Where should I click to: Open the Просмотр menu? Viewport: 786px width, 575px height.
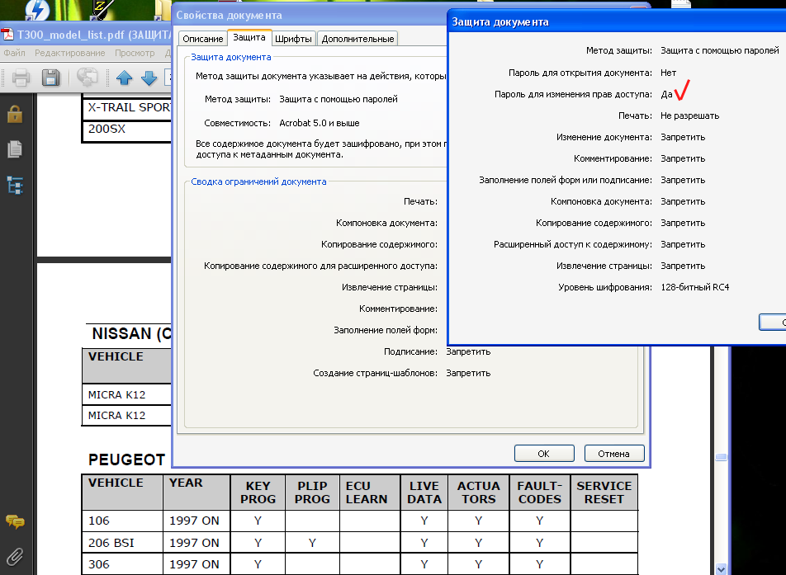pos(135,53)
